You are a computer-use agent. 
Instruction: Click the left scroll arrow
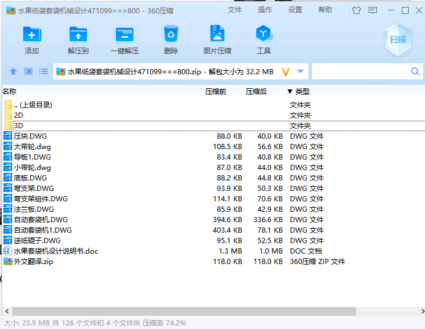click(x=7, y=312)
